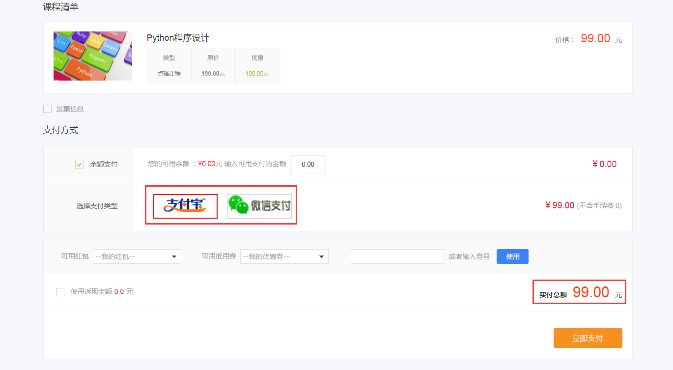
Task: Click the 点播课程 type cell
Action: click(169, 73)
